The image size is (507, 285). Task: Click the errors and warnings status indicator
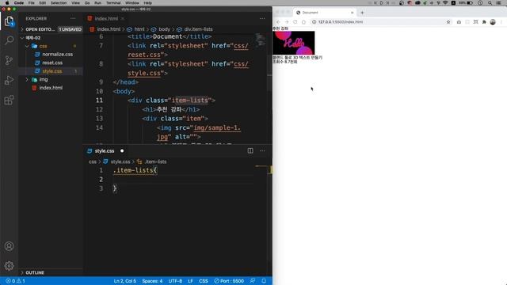point(15,281)
